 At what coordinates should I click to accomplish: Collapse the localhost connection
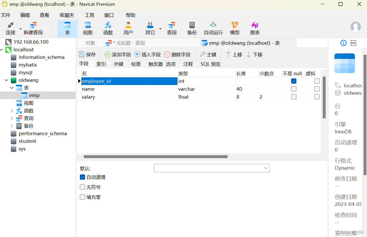pos(2,49)
